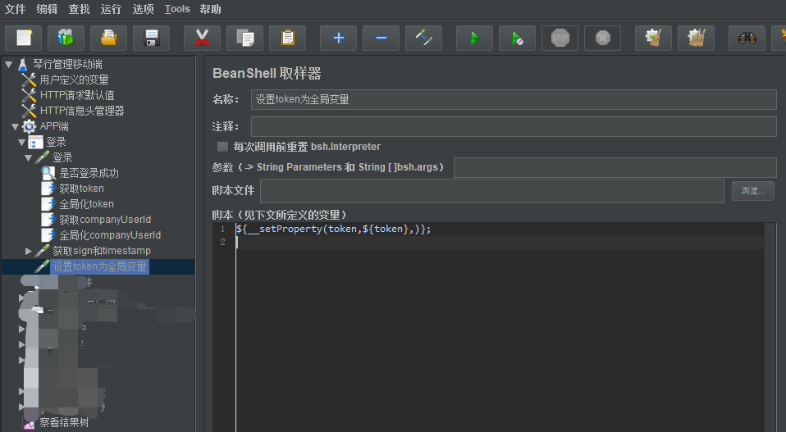Click the 用户定义的变量 wrench icon
Image resolution: width=786 pixels, height=432 pixels.
(29, 80)
